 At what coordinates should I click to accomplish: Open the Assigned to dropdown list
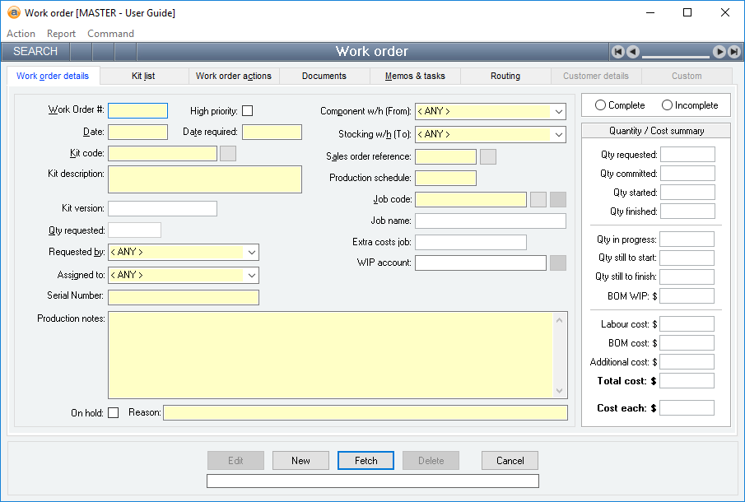click(251, 275)
